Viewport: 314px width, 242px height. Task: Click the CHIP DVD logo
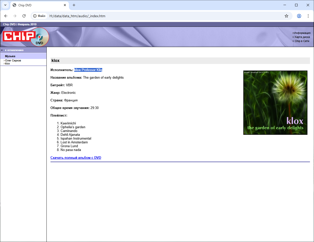pyautogui.click(x=26, y=37)
